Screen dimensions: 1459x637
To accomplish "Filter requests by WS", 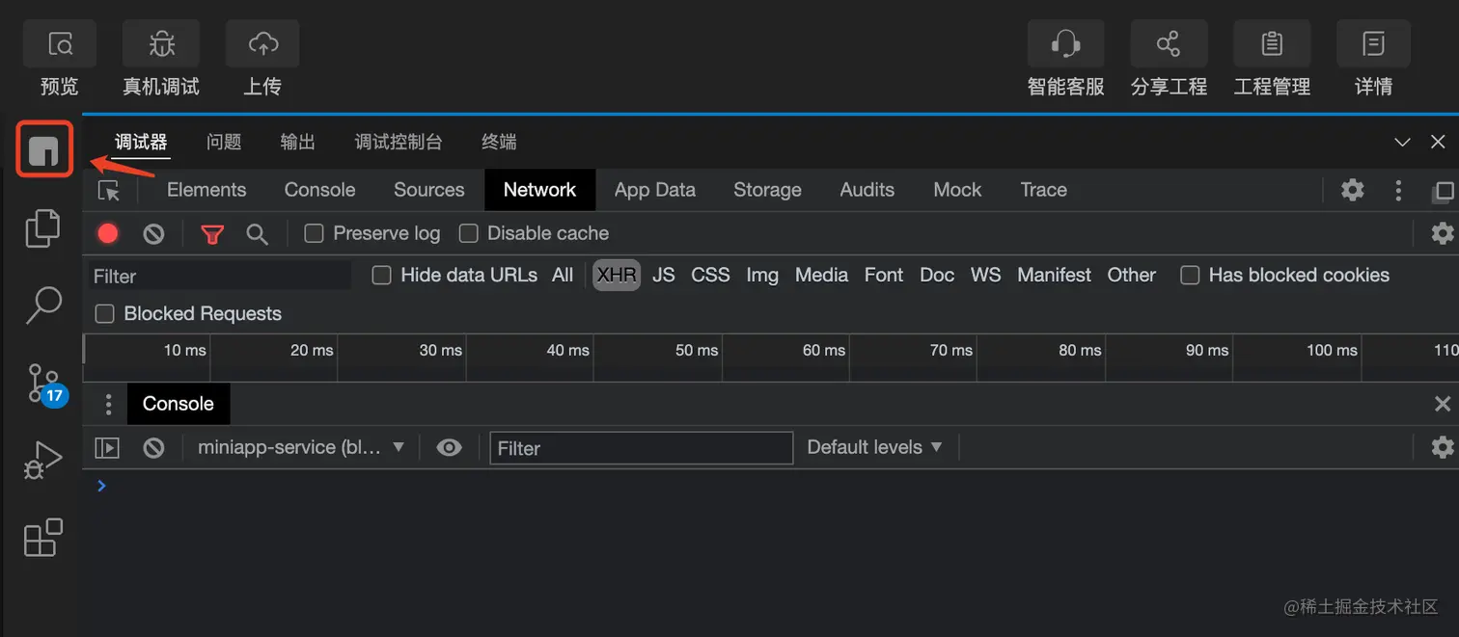I will [x=985, y=276].
